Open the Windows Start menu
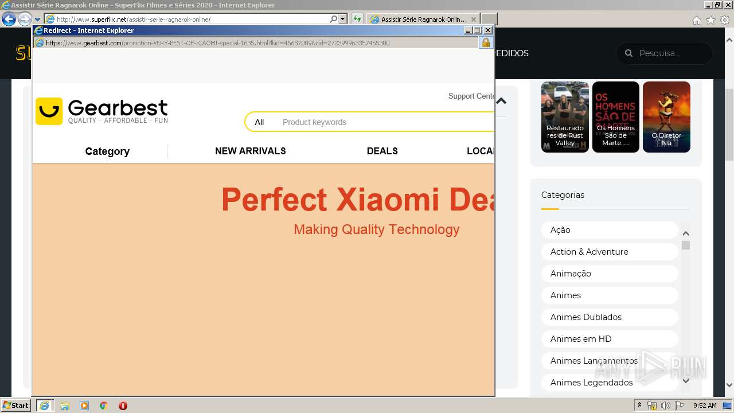 (15, 405)
